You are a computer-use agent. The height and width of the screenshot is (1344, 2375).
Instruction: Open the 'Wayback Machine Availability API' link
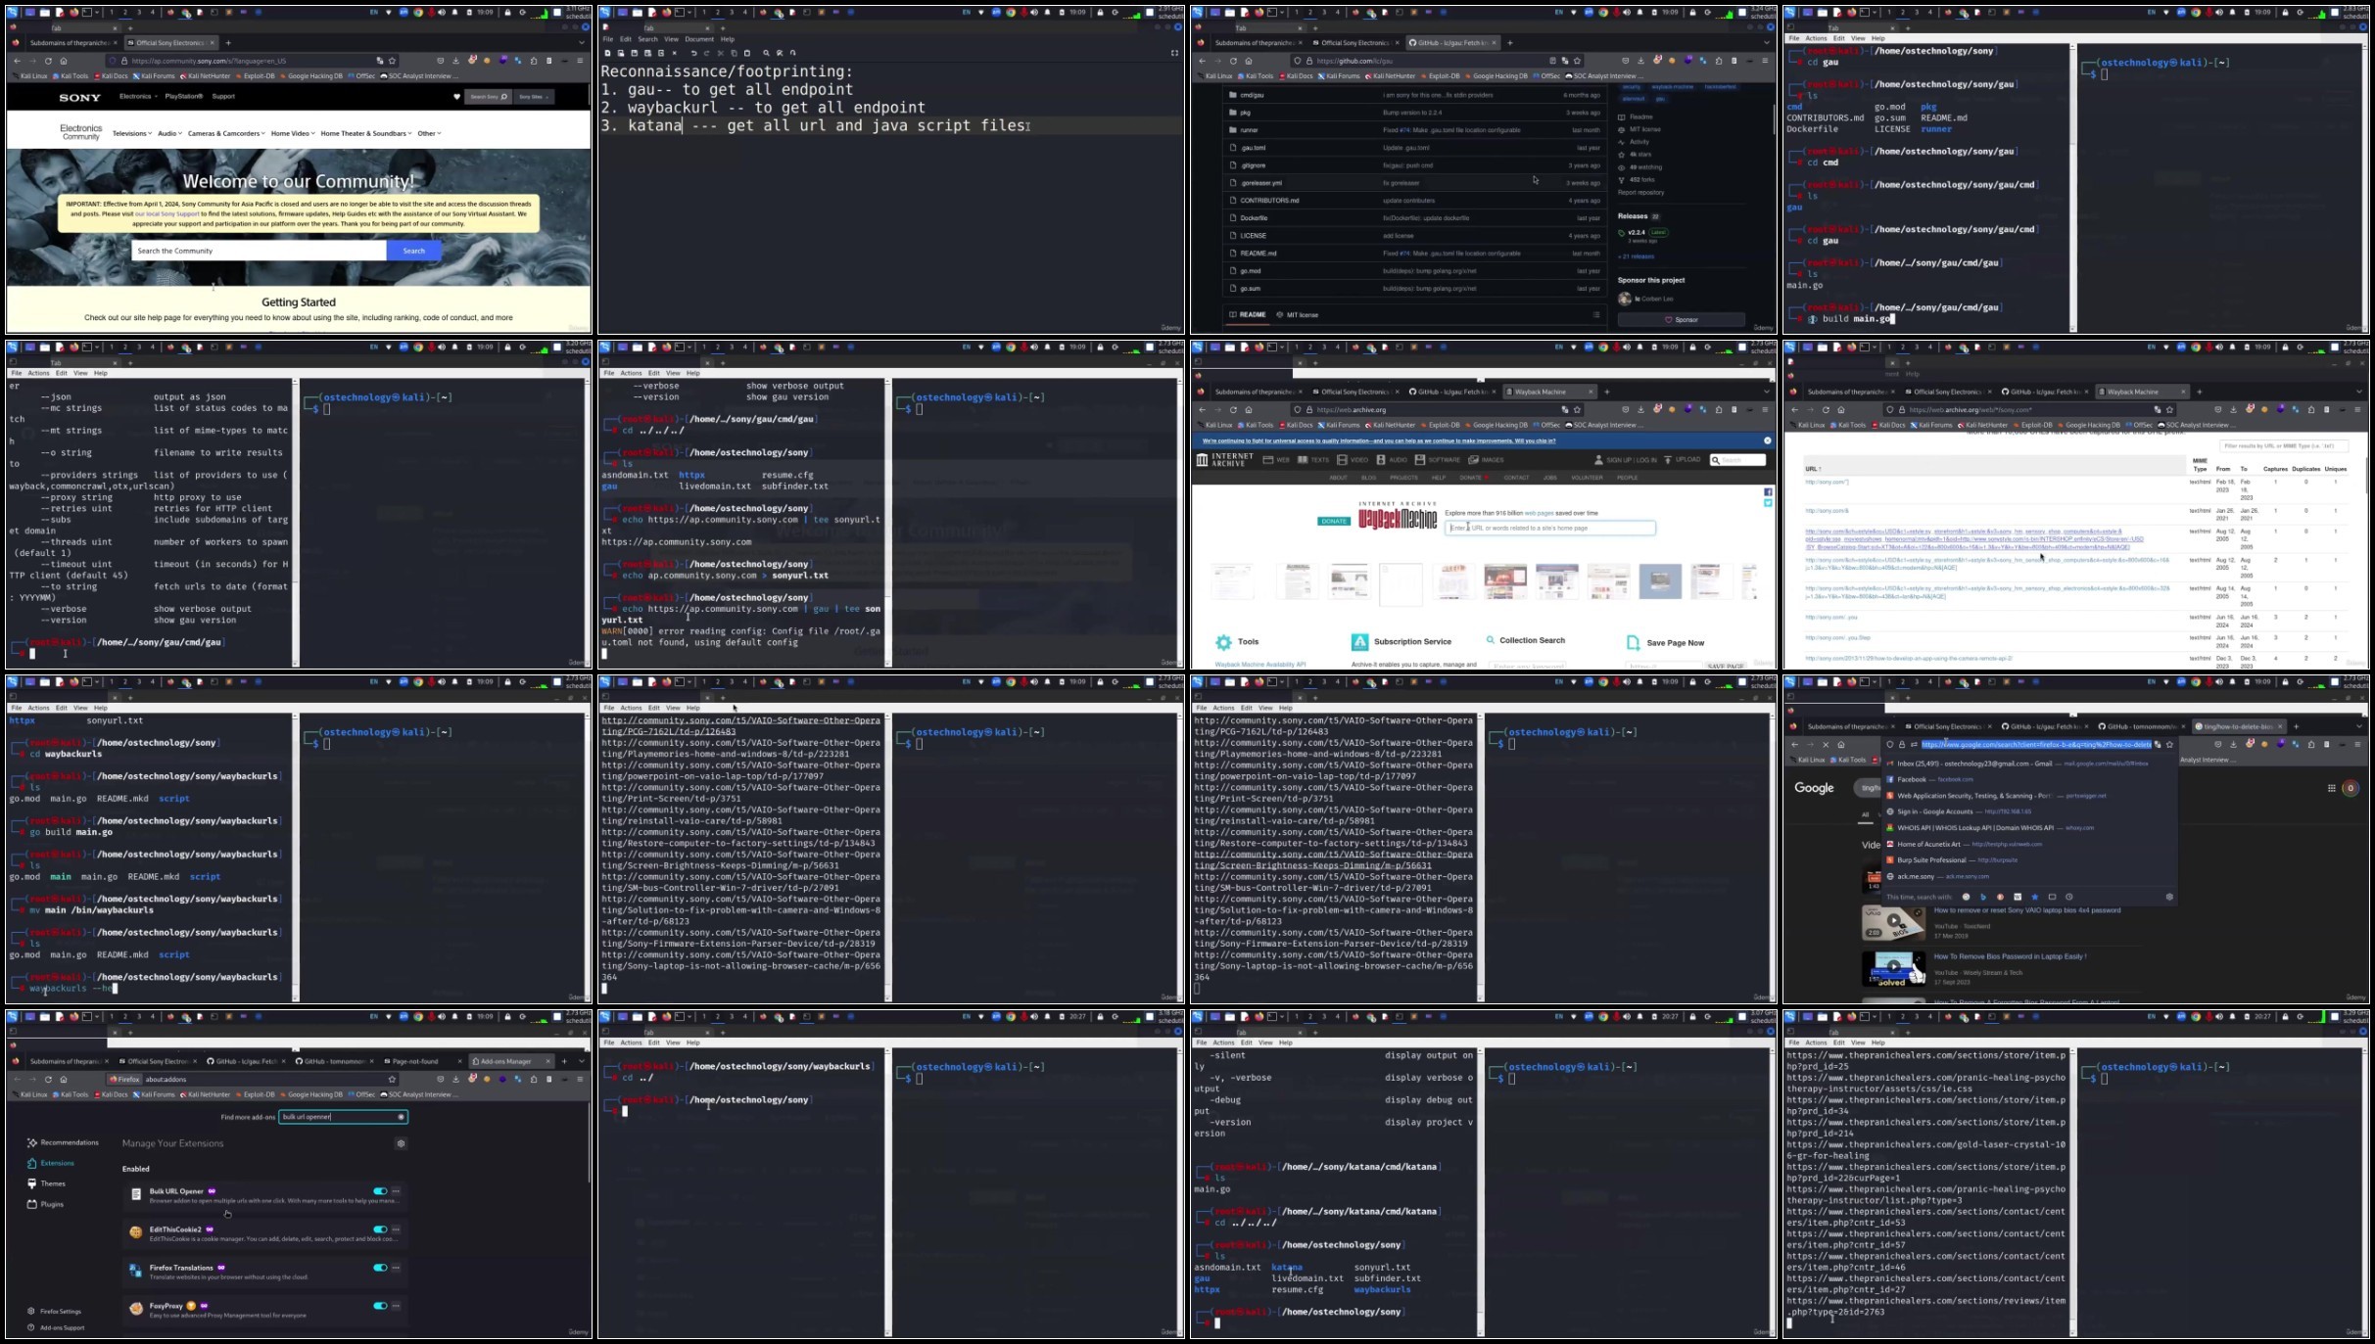point(1259,665)
